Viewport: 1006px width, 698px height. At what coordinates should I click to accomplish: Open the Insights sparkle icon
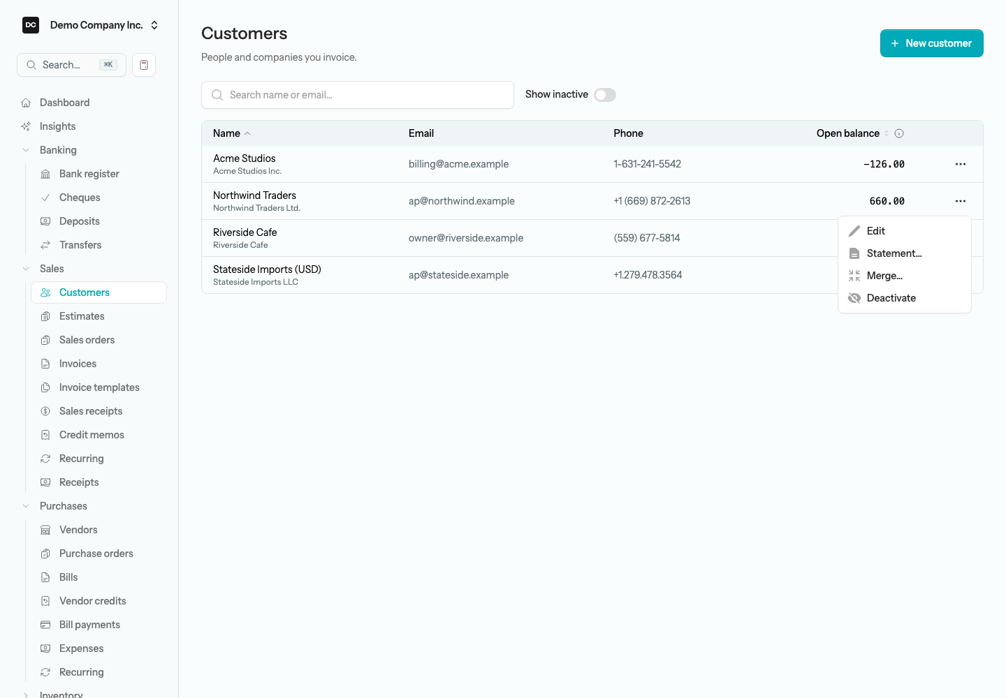click(26, 126)
